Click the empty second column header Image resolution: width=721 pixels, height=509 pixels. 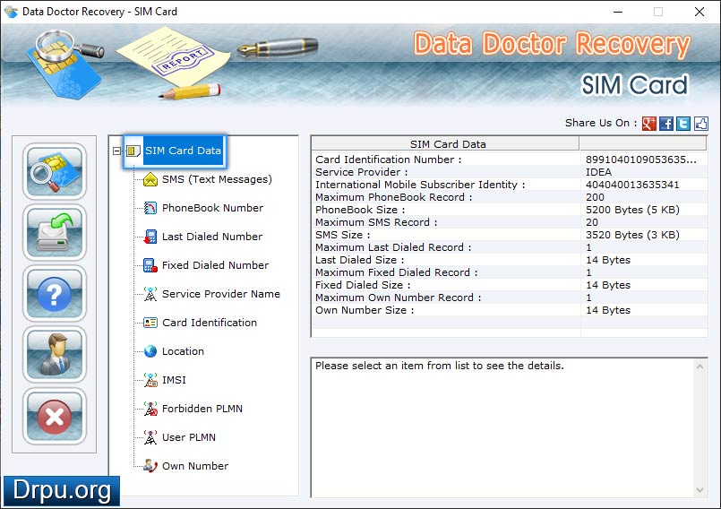coord(643,144)
